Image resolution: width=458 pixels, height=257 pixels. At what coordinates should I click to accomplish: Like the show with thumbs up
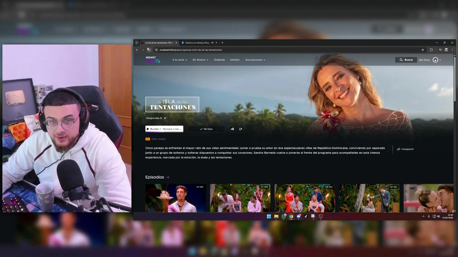pyautogui.click(x=232, y=129)
